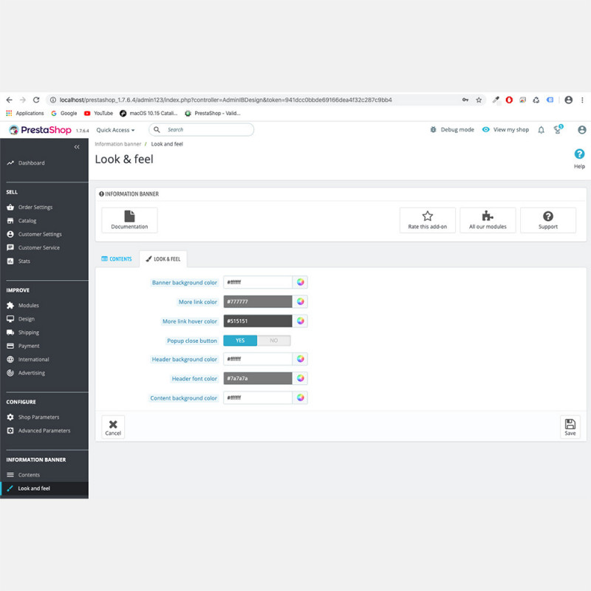
Task: Click the PrestaShop logo
Action: click(40, 130)
